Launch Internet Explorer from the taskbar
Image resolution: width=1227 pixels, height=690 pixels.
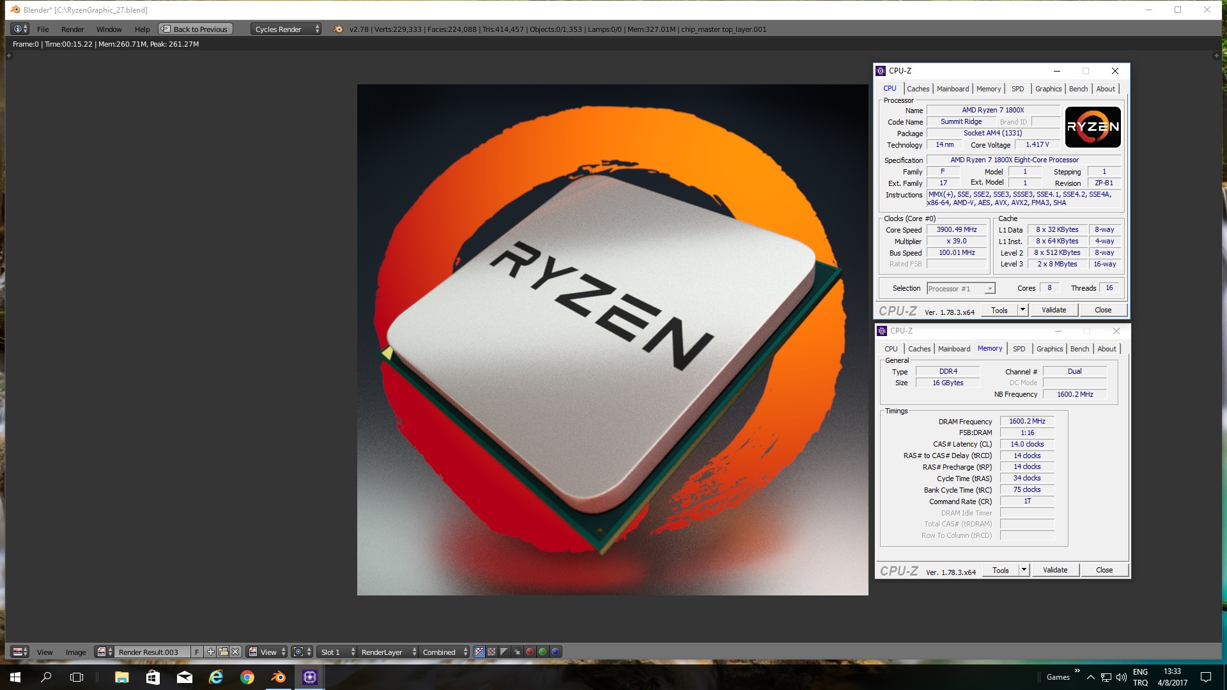tap(216, 677)
